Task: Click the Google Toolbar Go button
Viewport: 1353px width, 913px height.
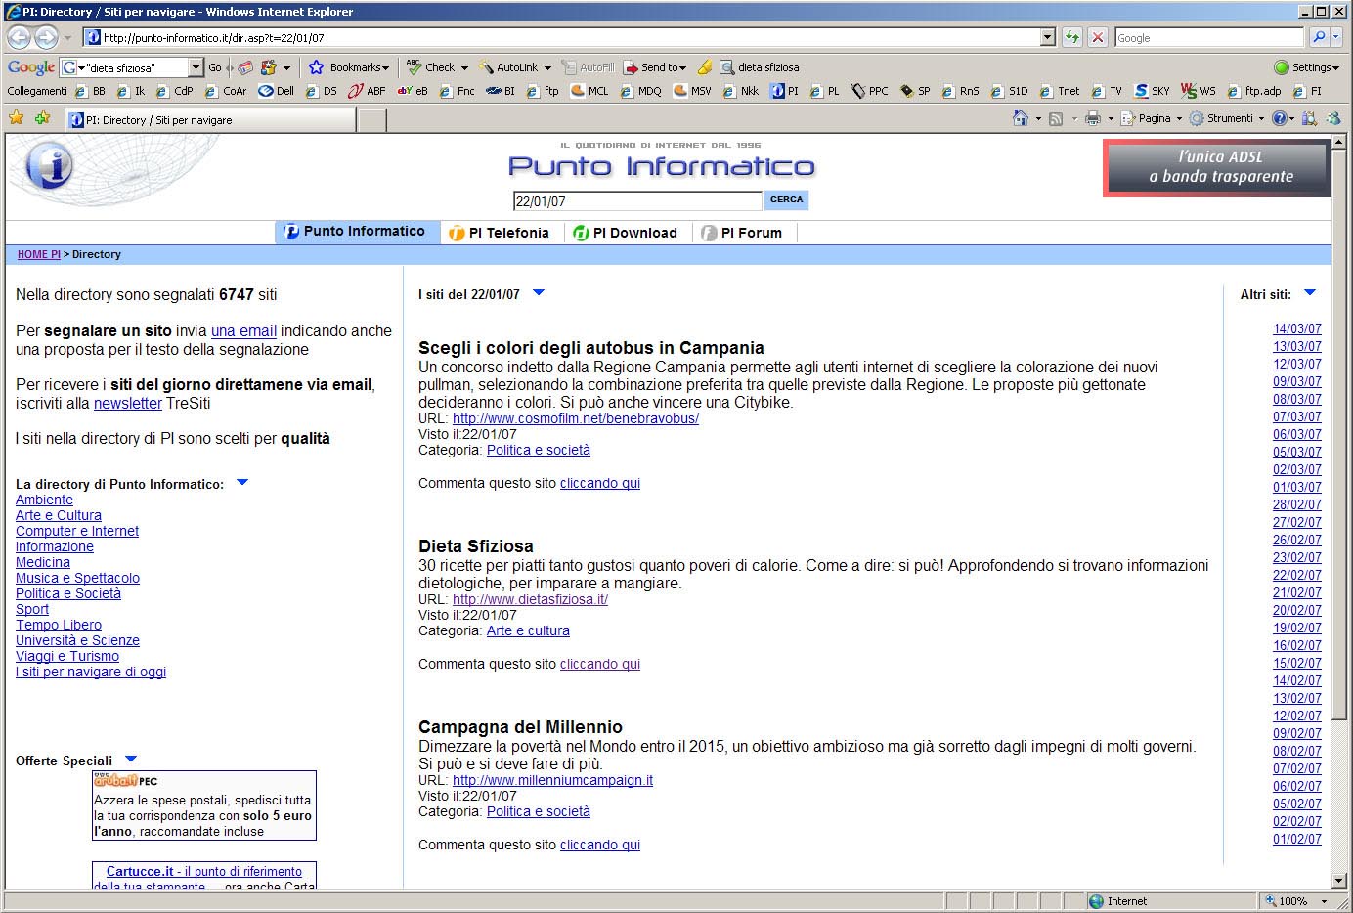Action: tap(215, 67)
